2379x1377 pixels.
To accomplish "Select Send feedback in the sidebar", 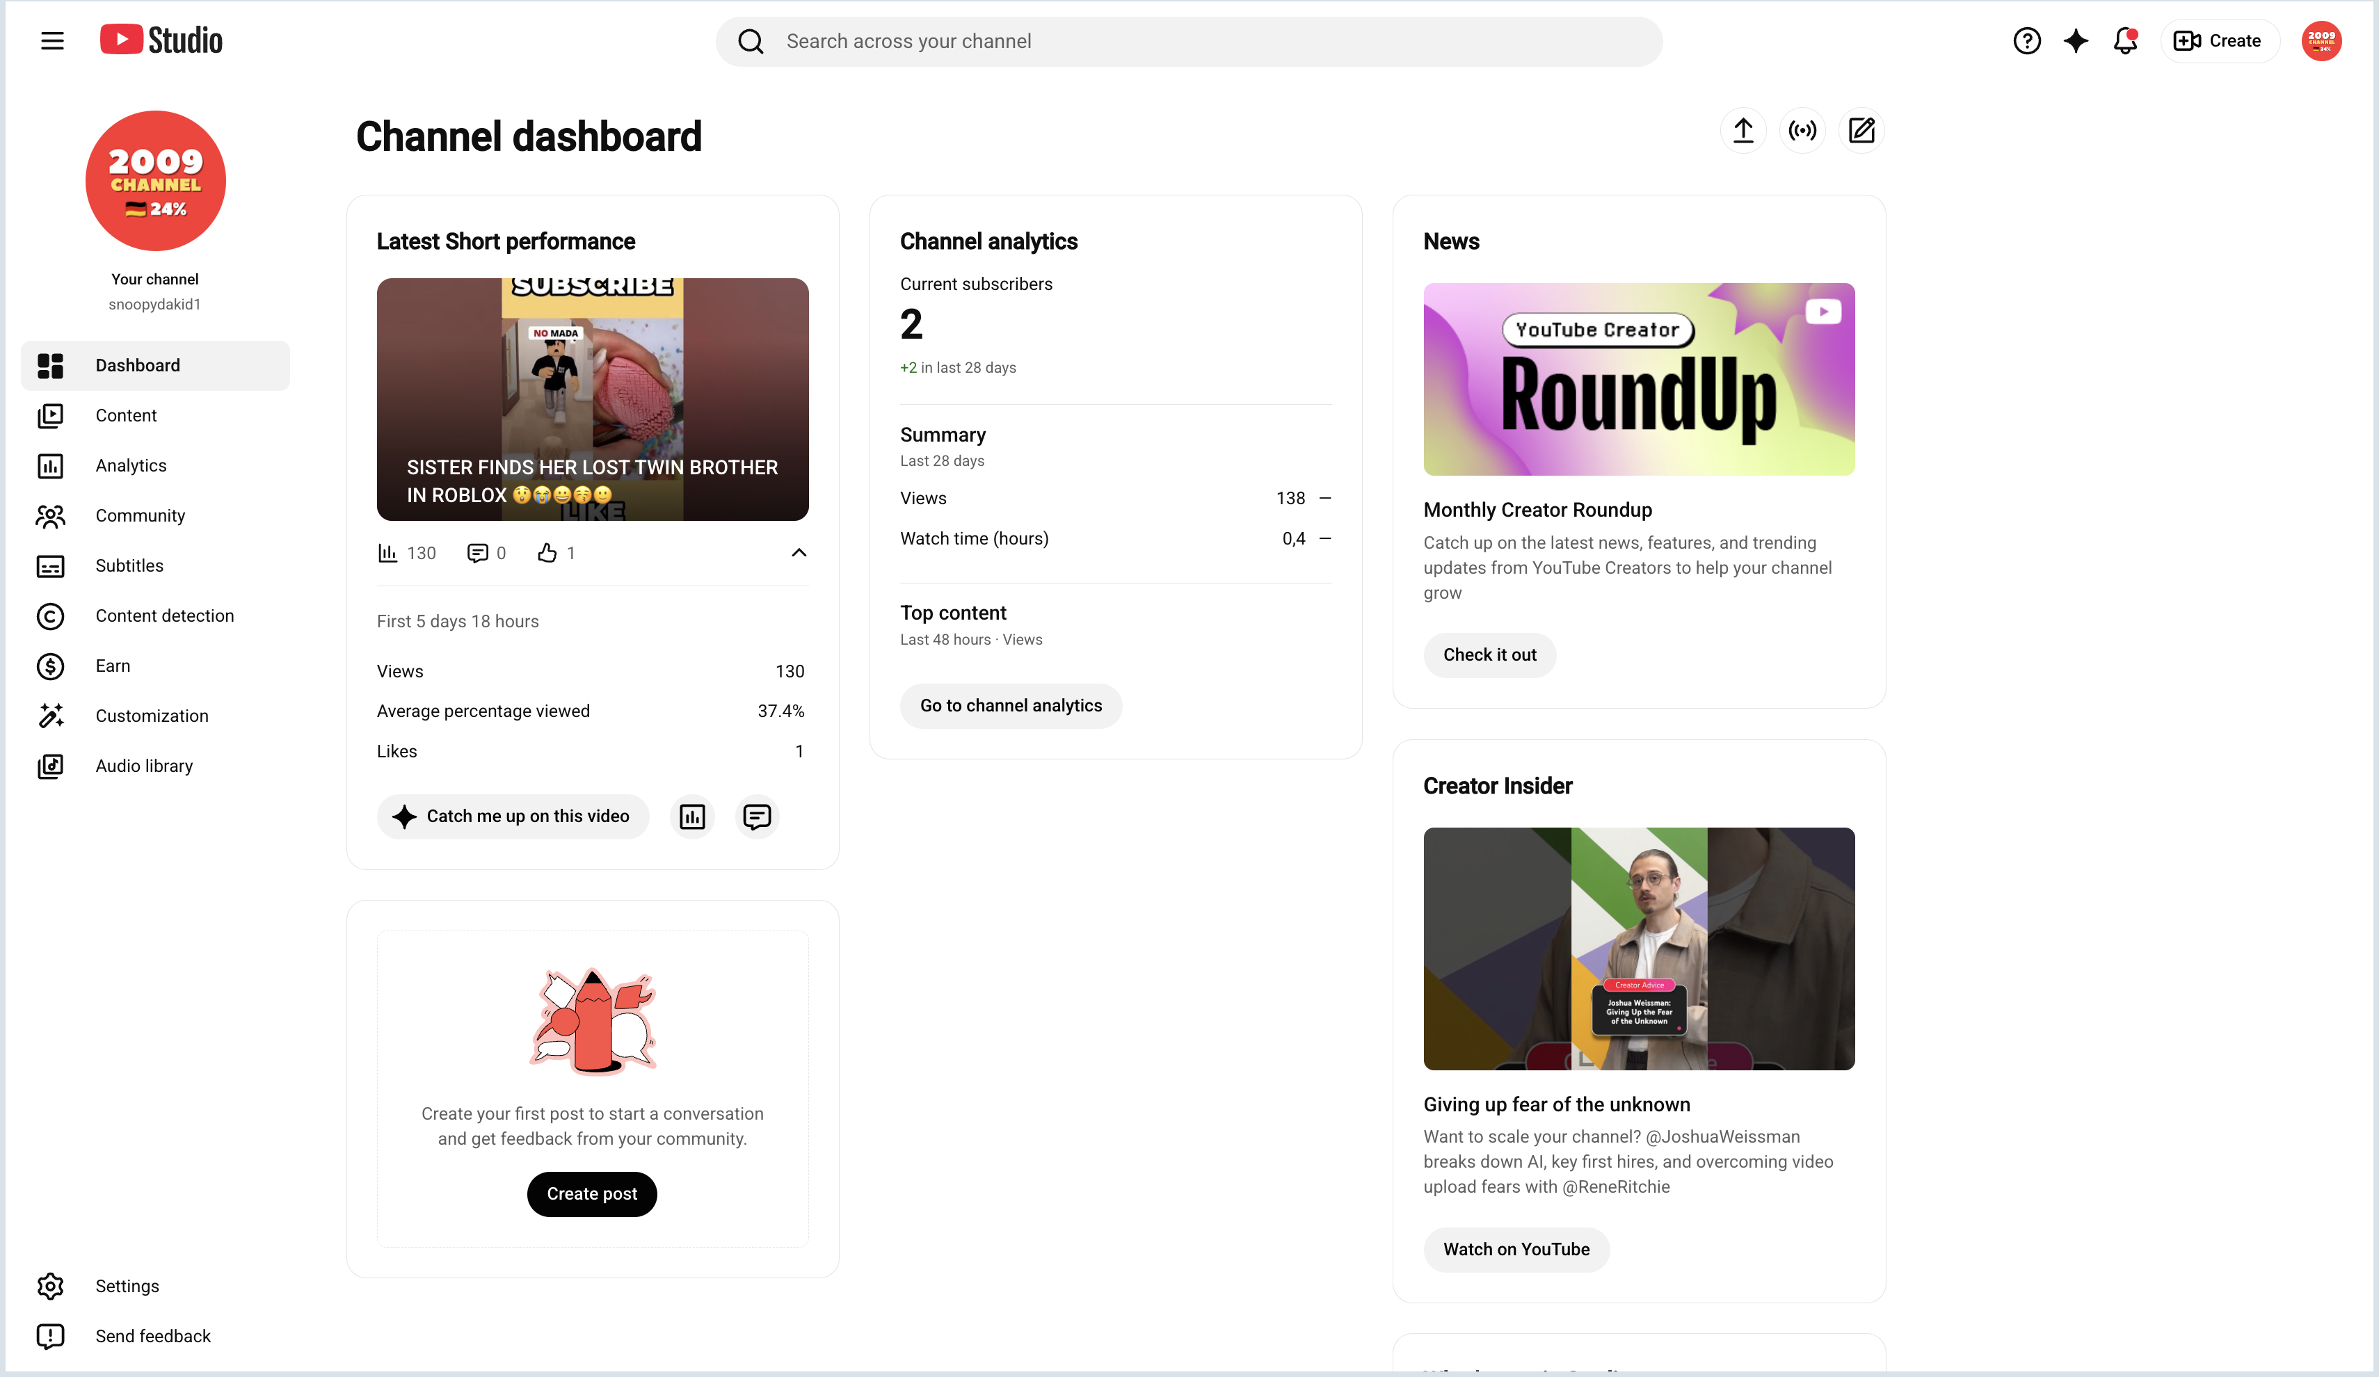I will click(x=155, y=1335).
